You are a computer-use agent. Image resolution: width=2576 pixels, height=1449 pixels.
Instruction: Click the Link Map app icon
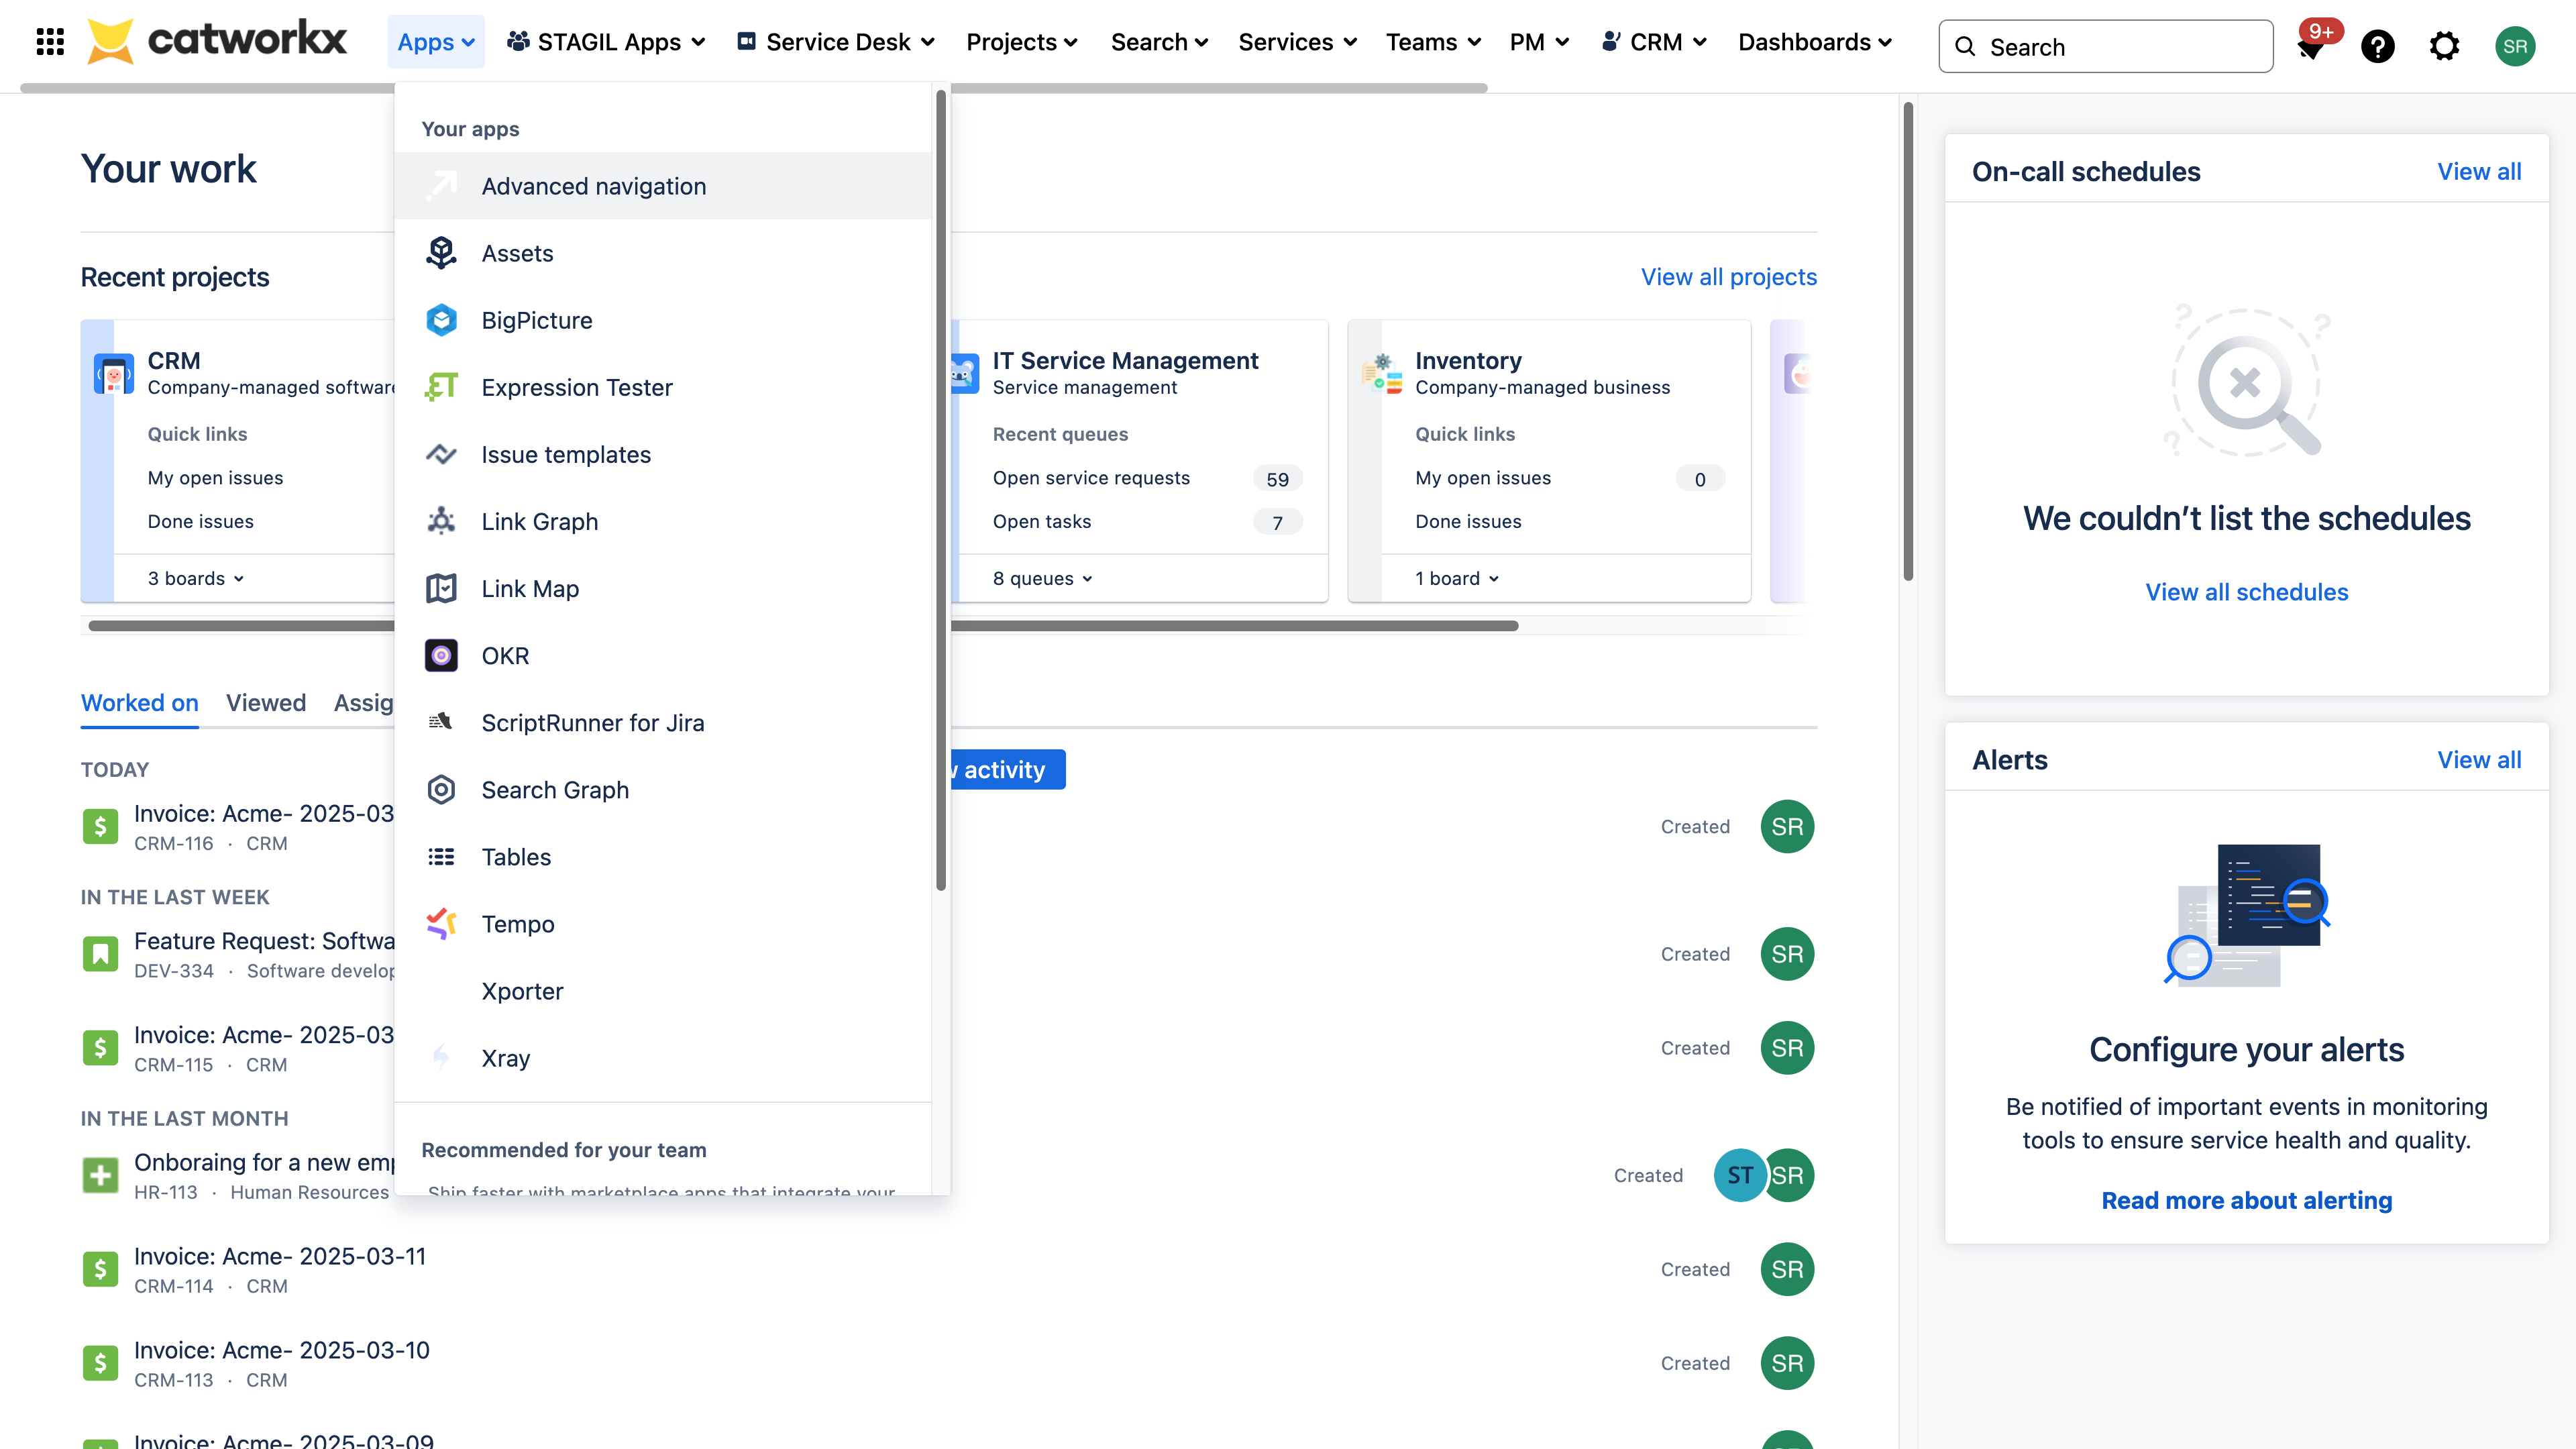441,588
